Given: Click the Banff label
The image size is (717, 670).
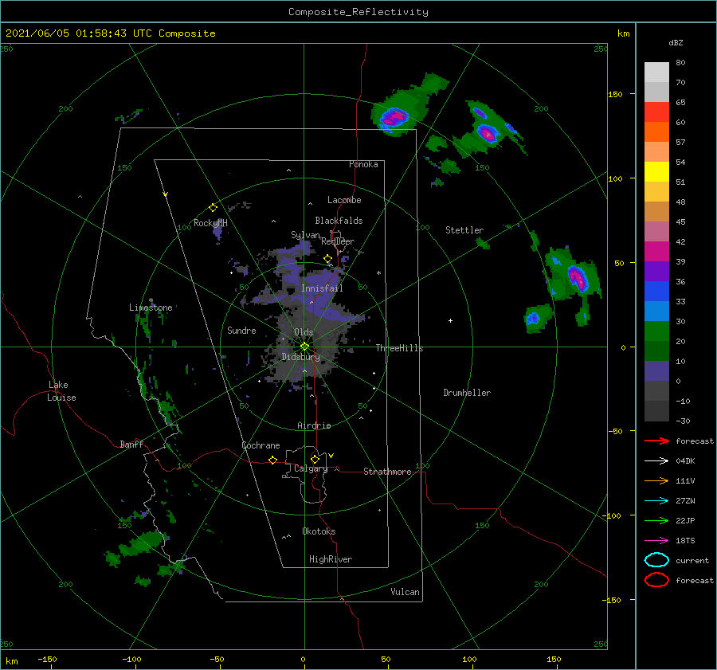Looking at the screenshot, I should [131, 444].
